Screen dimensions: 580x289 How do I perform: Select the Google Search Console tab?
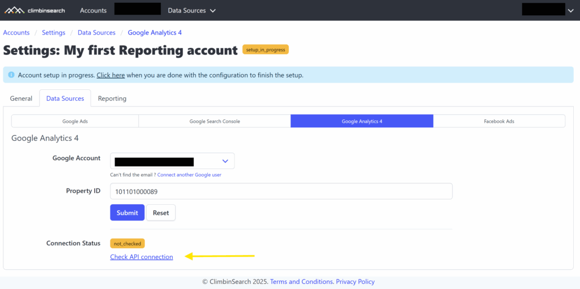pyautogui.click(x=215, y=121)
